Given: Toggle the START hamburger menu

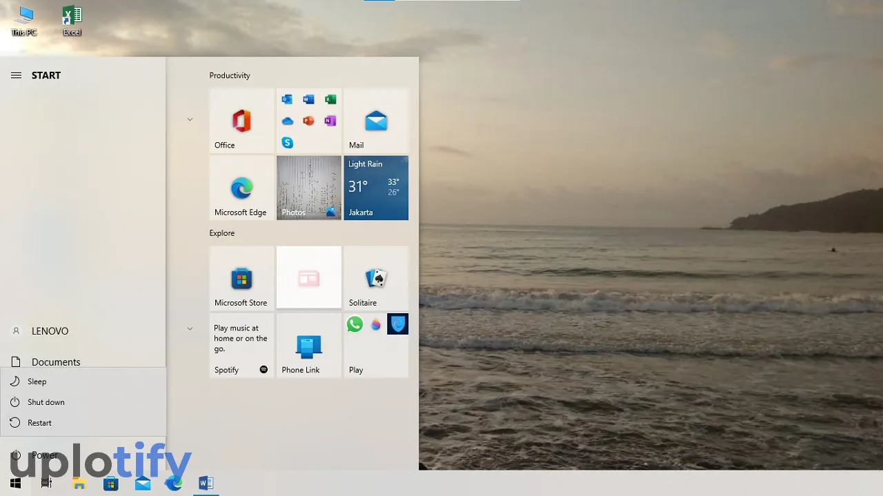Looking at the screenshot, I should click(16, 75).
